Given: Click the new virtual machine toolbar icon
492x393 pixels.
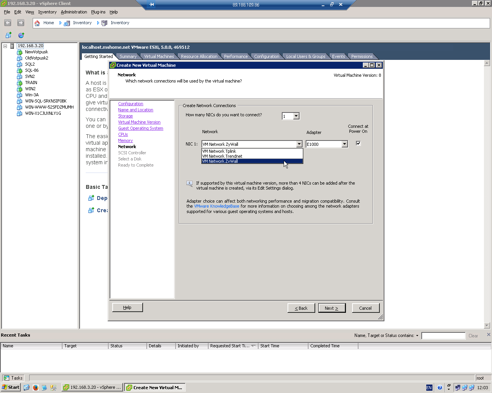Looking at the screenshot, I should coord(8,35).
